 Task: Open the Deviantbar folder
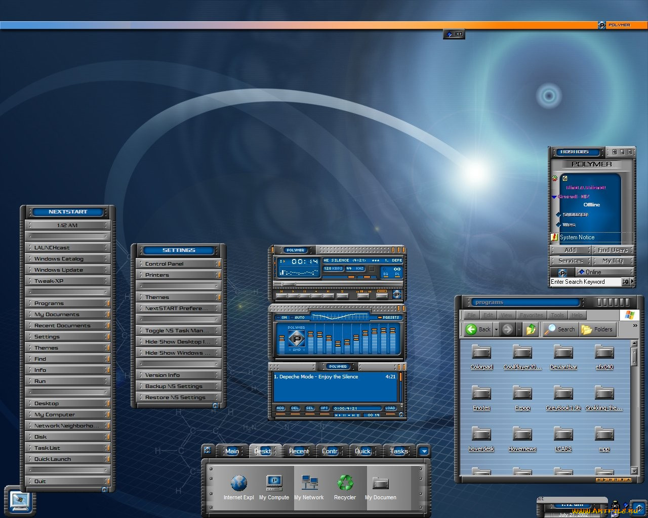[x=563, y=353]
